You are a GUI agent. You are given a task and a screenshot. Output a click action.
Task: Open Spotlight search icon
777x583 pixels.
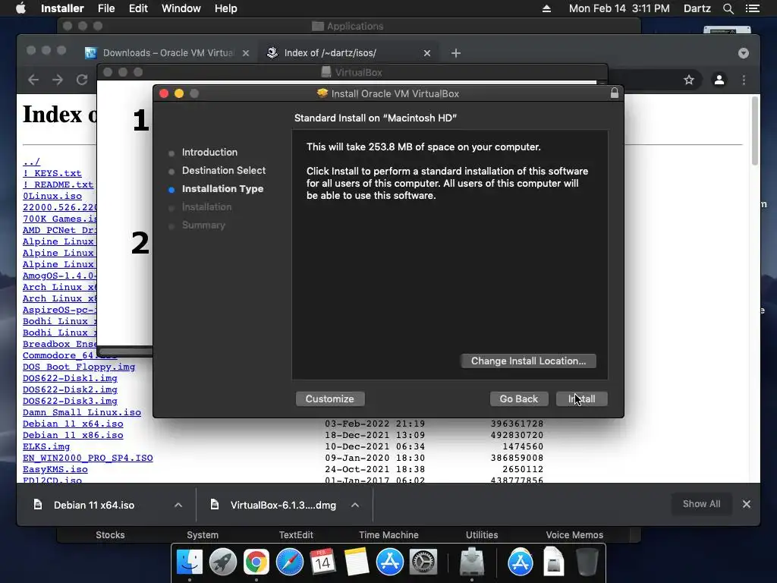[x=728, y=8]
